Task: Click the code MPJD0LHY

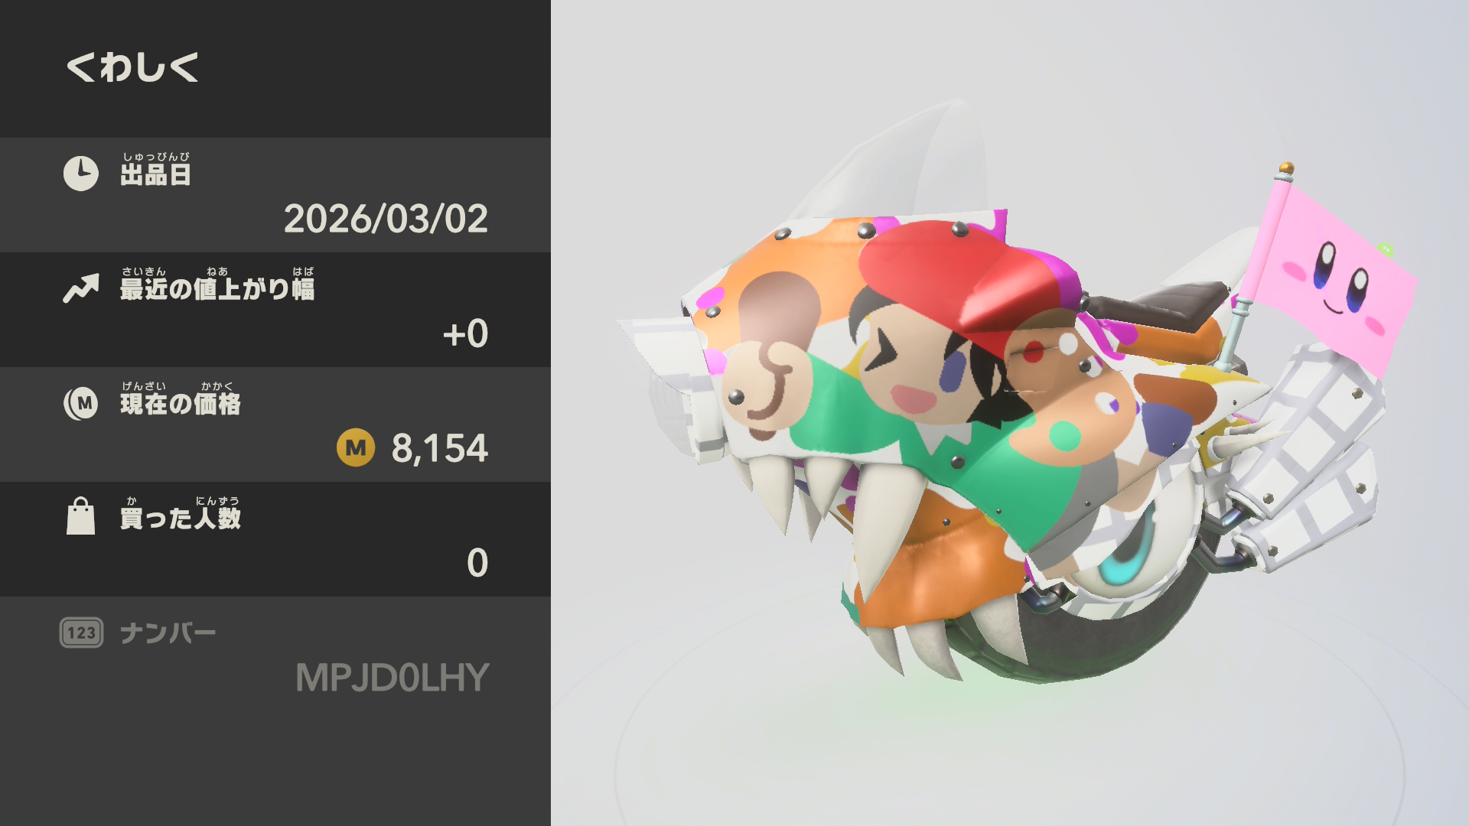Action: (392, 678)
